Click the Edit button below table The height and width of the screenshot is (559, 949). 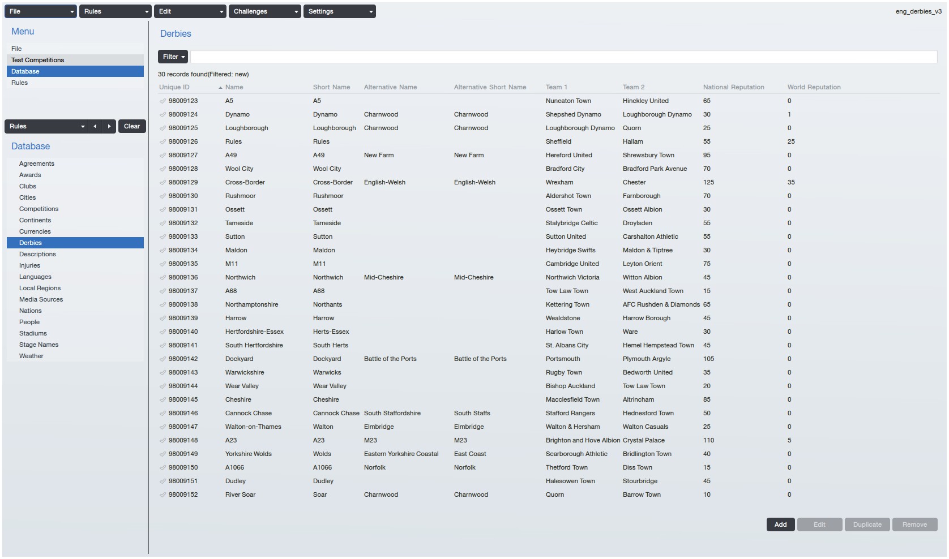coord(819,524)
